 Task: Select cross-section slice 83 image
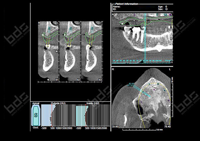pos(92,51)
